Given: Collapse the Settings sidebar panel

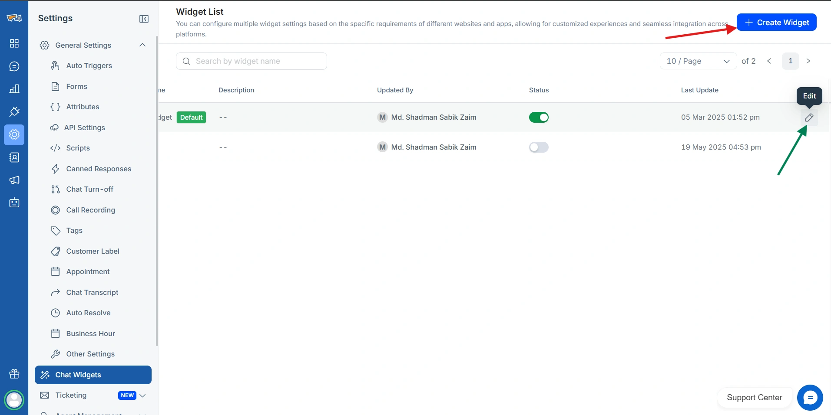Looking at the screenshot, I should point(144,19).
